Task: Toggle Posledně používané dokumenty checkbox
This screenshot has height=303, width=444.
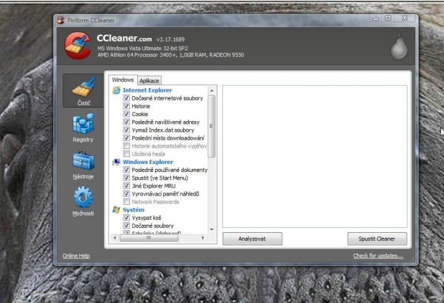Action: pos(127,170)
